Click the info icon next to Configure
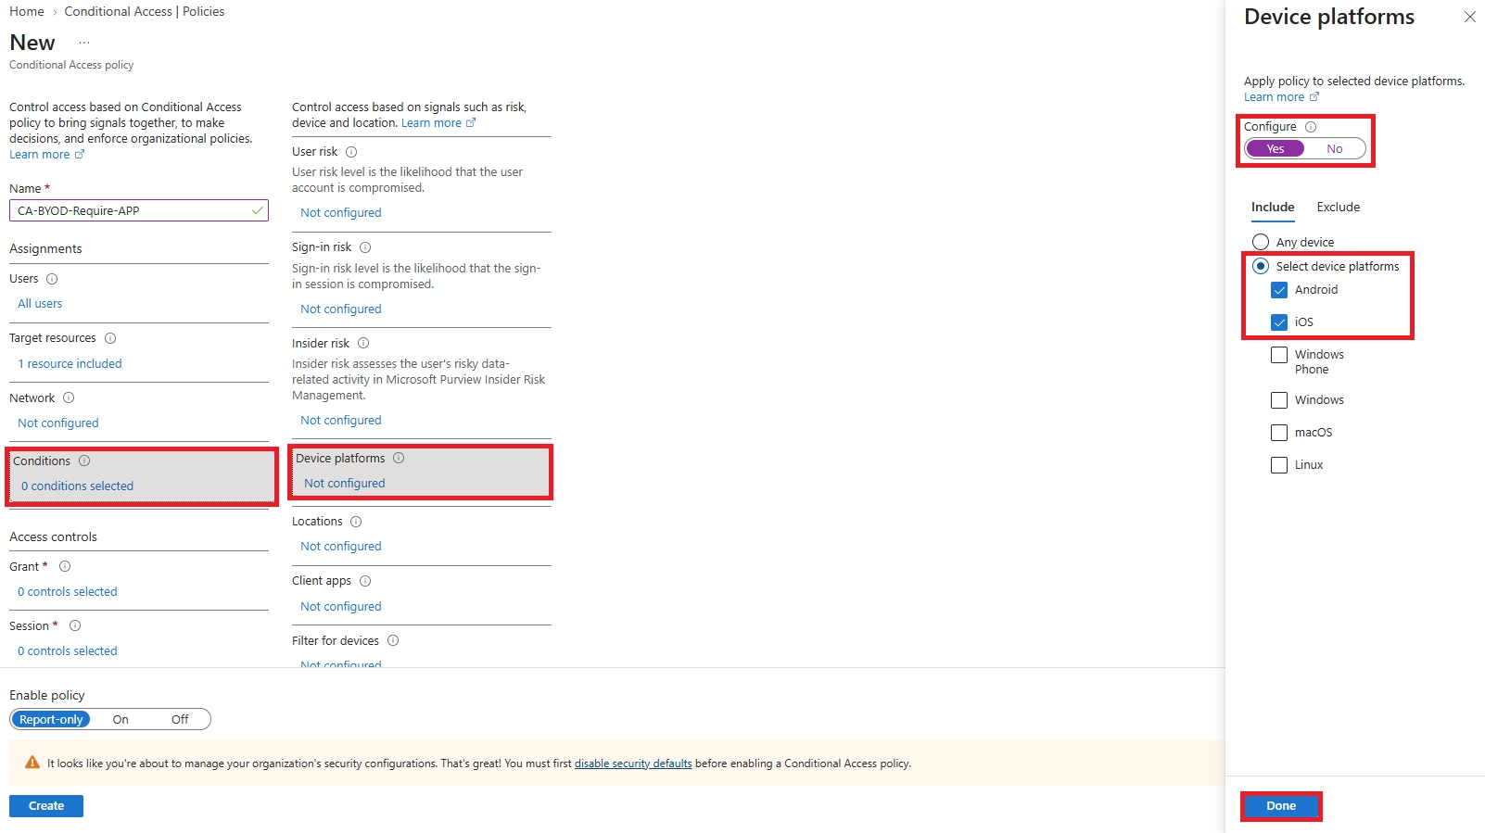1485x833 pixels. [1311, 127]
